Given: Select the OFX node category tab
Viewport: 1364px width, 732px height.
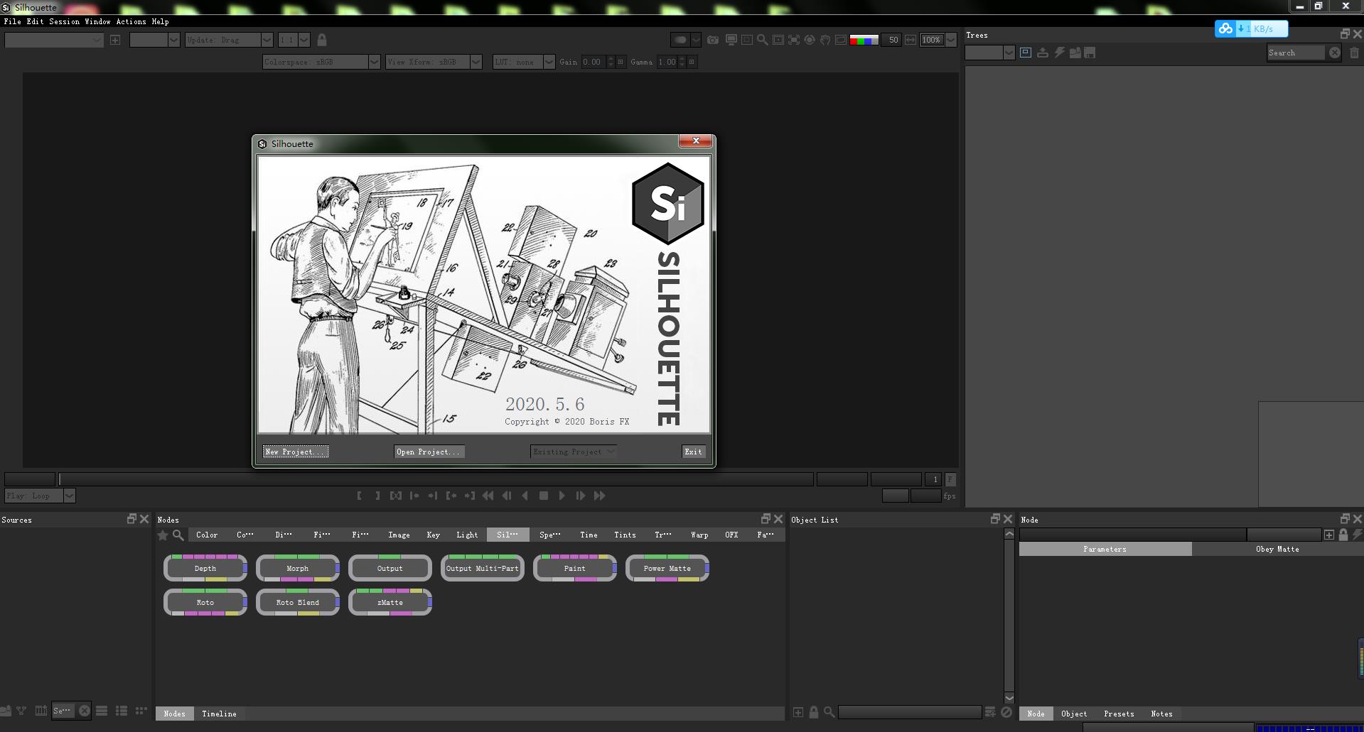Looking at the screenshot, I should pyautogui.click(x=731, y=535).
